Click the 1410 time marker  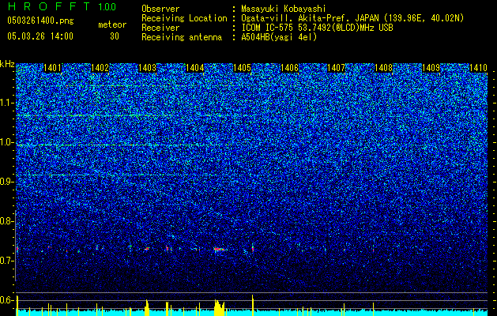click(x=478, y=68)
